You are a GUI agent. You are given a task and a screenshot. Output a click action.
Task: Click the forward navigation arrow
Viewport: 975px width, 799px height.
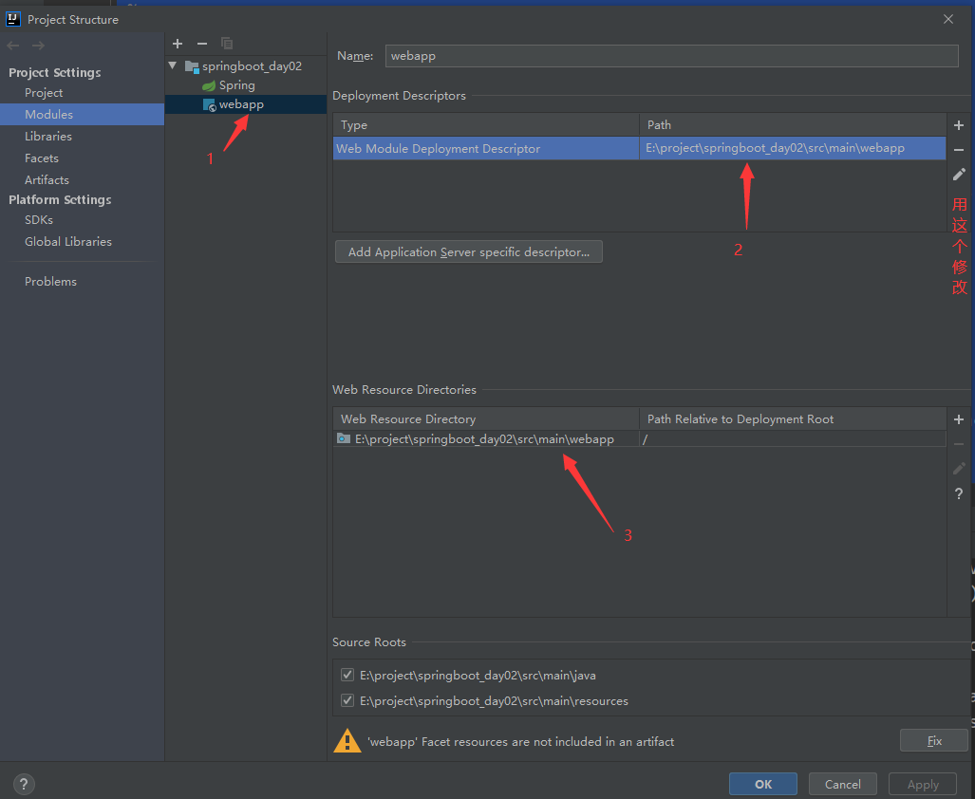point(38,46)
